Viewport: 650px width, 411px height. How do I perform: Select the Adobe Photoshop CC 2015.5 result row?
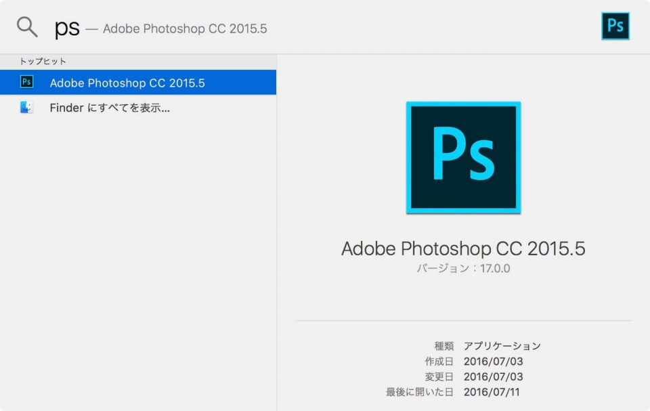[138, 82]
